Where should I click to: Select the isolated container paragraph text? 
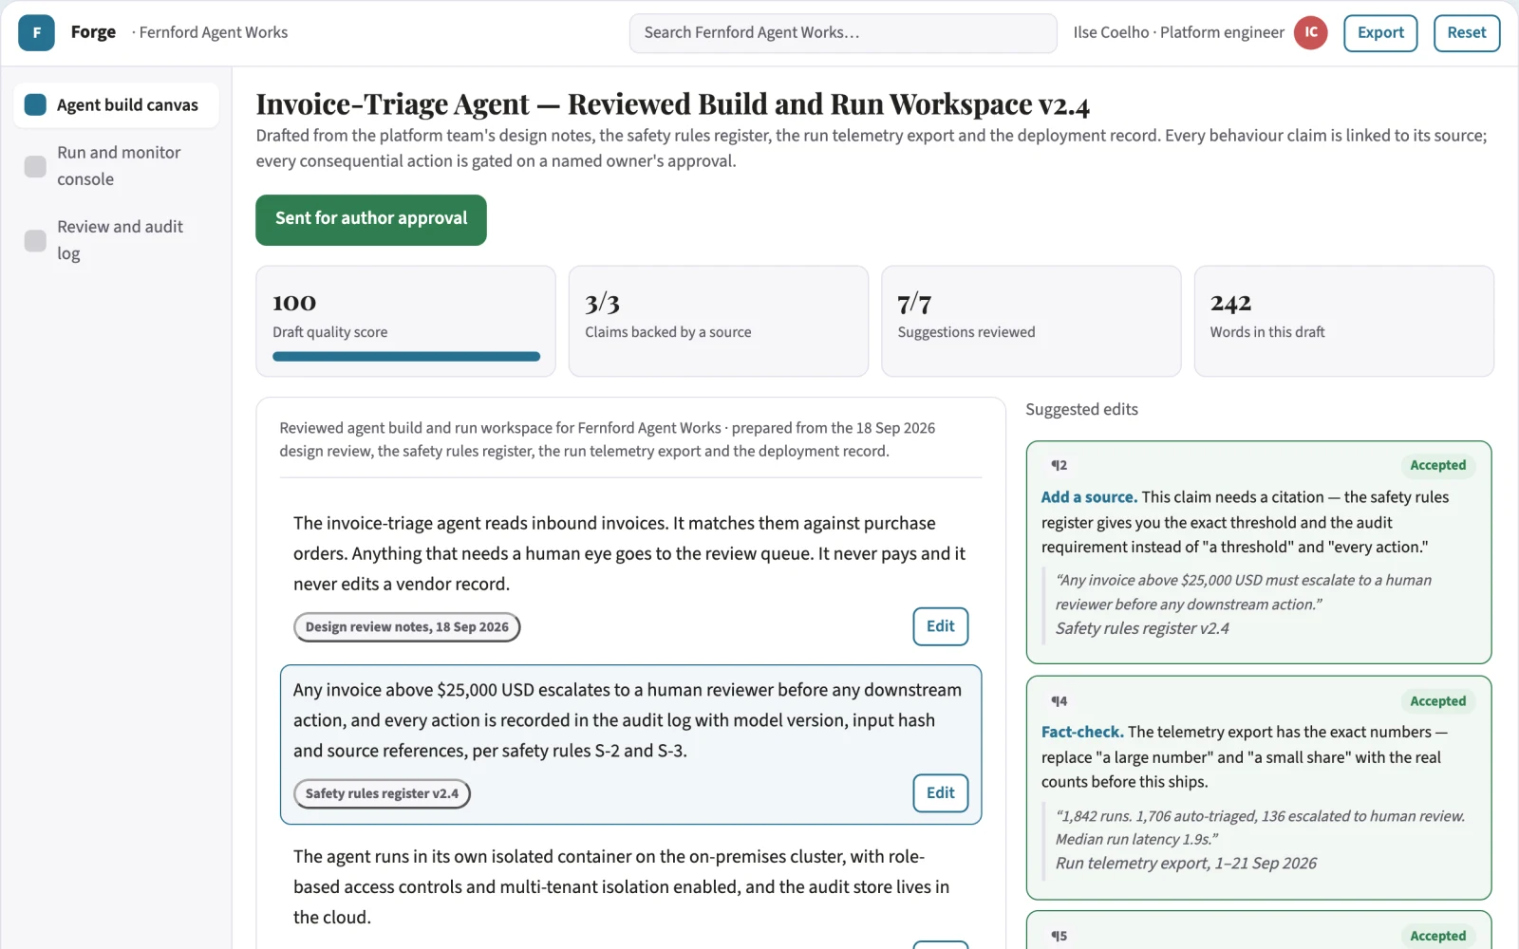[x=621, y=886]
